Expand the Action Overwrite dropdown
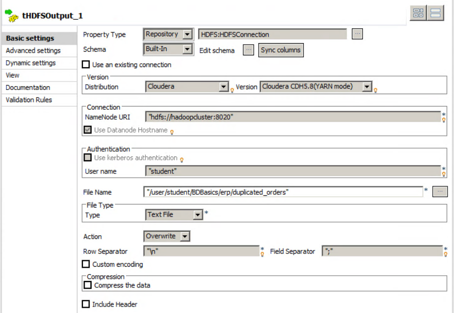454x313 pixels. (185, 236)
